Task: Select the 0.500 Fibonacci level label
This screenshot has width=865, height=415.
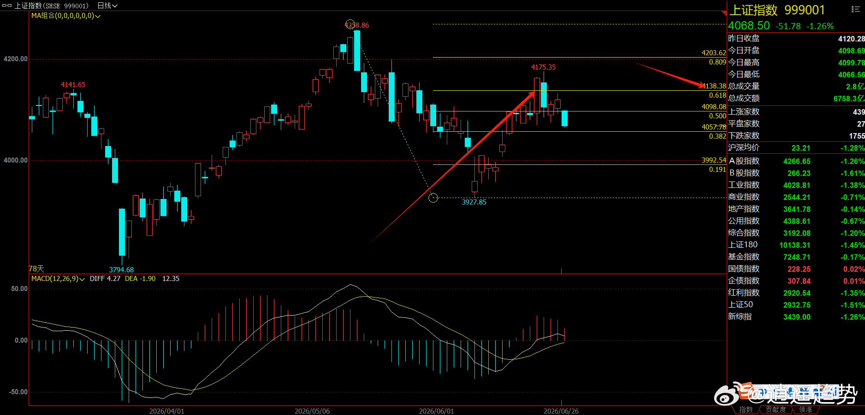Action: [717, 116]
